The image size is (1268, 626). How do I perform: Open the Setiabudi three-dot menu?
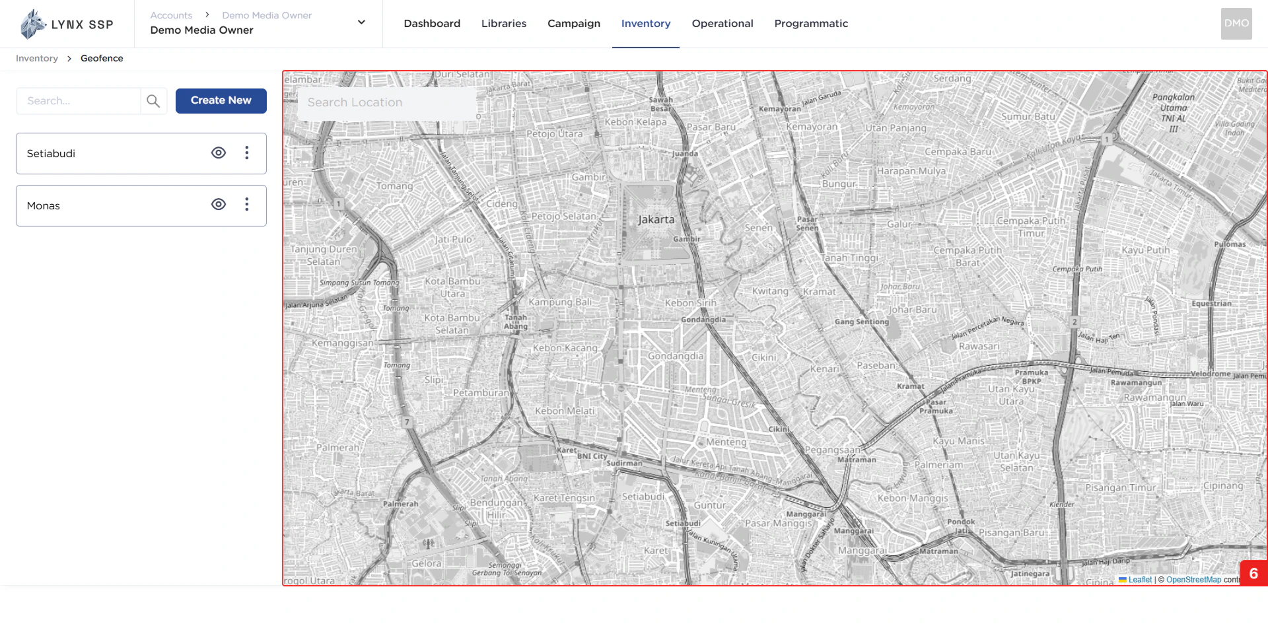(x=247, y=153)
